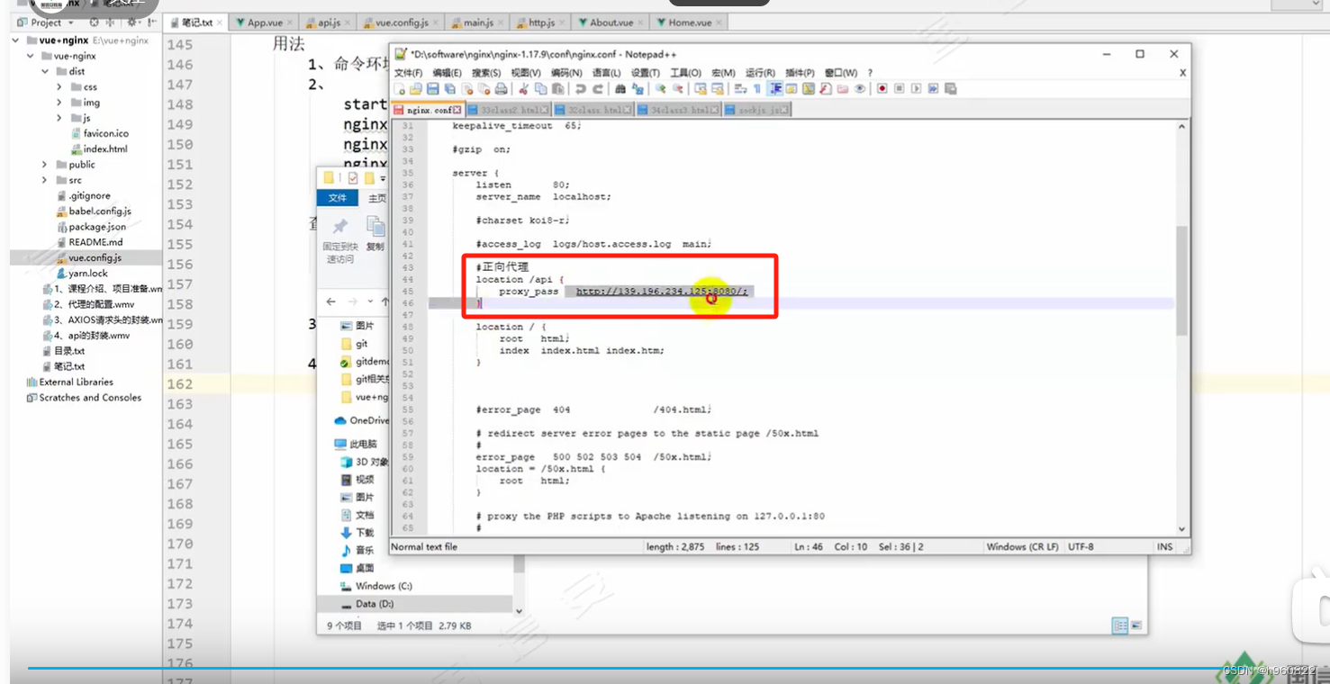Select vue.config.js in the project tree

tap(87, 257)
